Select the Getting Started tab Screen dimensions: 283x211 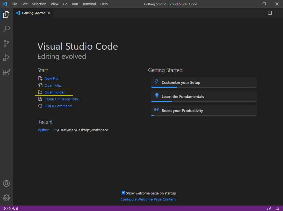[x=34, y=13]
